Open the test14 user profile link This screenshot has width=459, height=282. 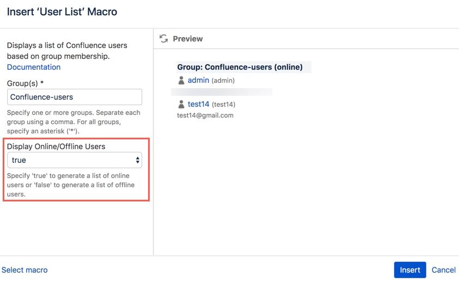tap(198, 104)
